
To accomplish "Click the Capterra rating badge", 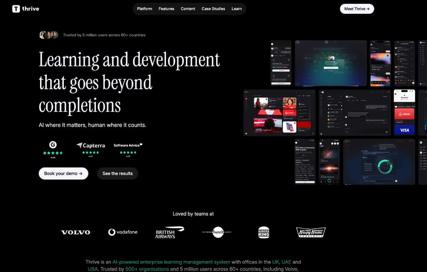I will 90,149.
